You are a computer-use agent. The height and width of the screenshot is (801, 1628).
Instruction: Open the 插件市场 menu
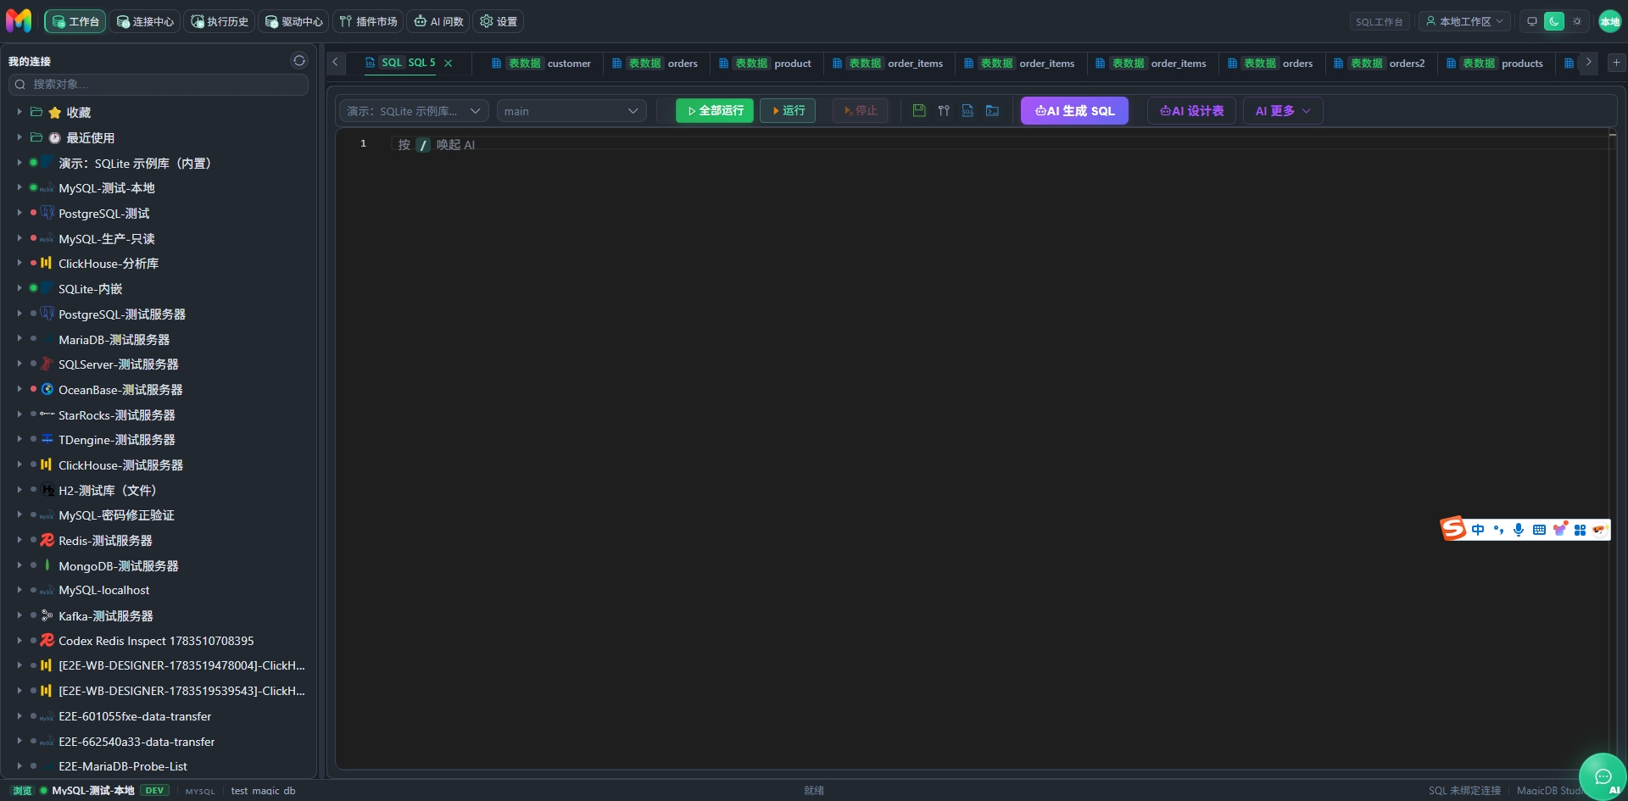(x=368, y=21)
